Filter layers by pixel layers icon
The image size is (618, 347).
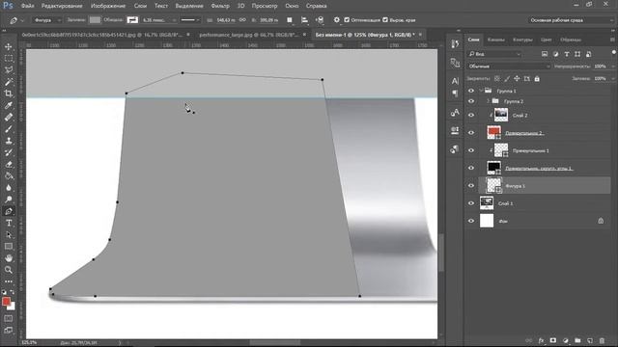coord(545,54)
